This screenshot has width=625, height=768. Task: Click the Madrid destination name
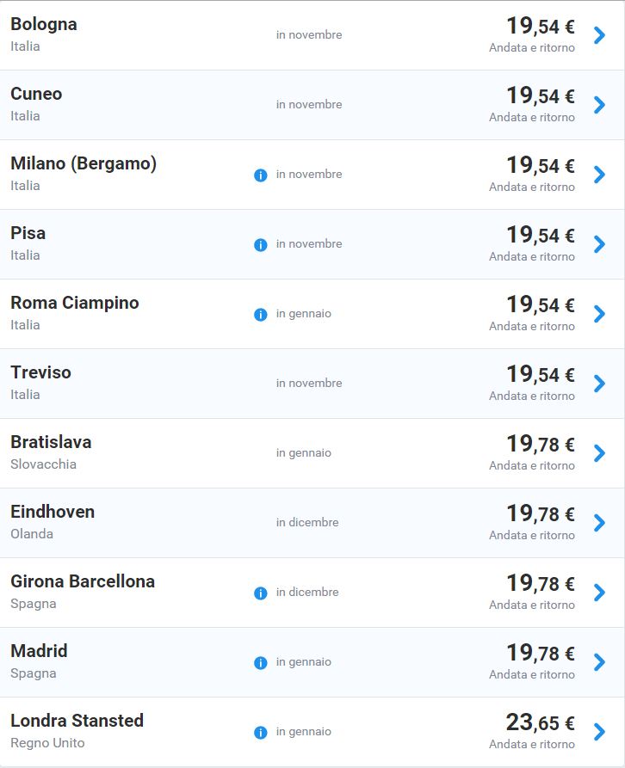[x=39, y=651]
